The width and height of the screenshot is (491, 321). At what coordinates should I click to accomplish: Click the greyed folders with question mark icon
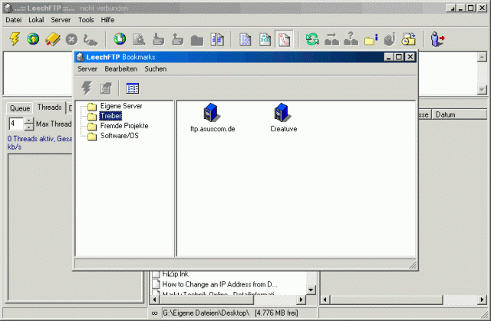[x=351, y=39]
